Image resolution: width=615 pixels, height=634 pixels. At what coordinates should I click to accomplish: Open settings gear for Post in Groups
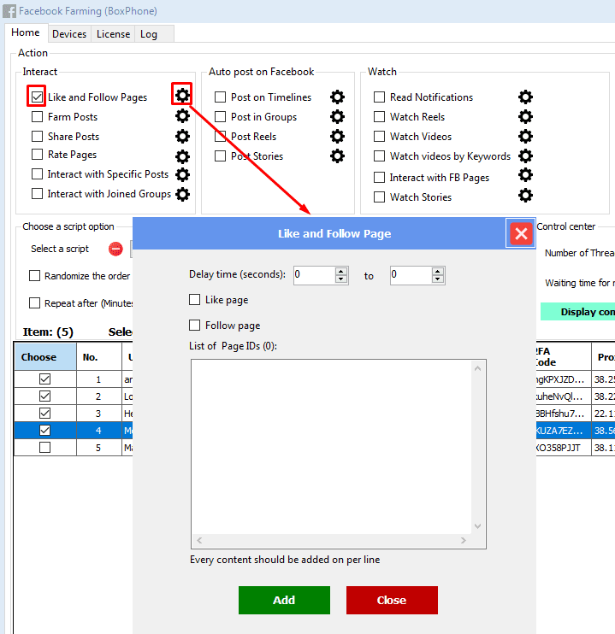click(337, 117)
